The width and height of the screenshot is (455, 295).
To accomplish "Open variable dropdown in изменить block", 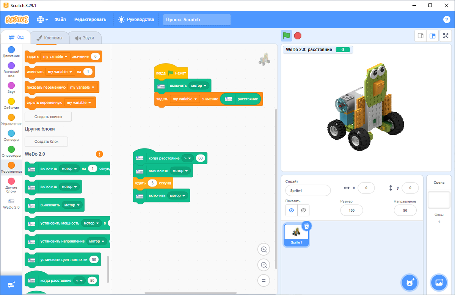I will pyautogui.click(x=59, y=72).
